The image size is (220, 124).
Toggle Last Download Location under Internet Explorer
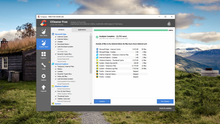coord(56,79)
